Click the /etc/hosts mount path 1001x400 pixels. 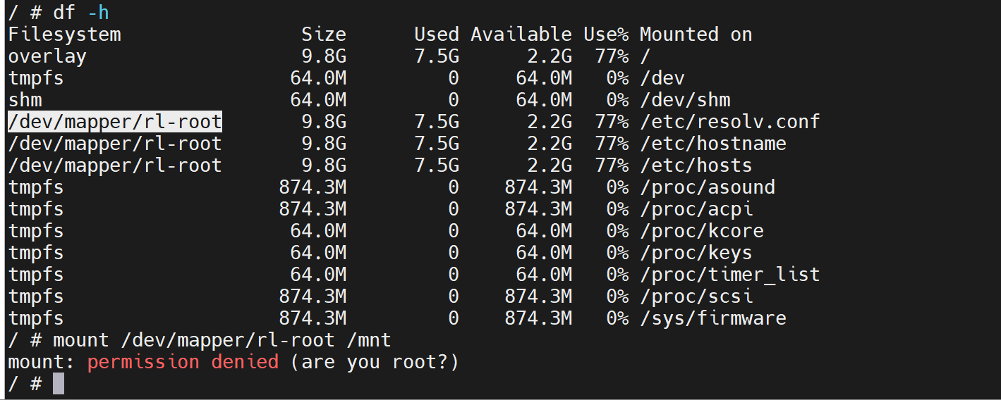click(x=696, y=165)
